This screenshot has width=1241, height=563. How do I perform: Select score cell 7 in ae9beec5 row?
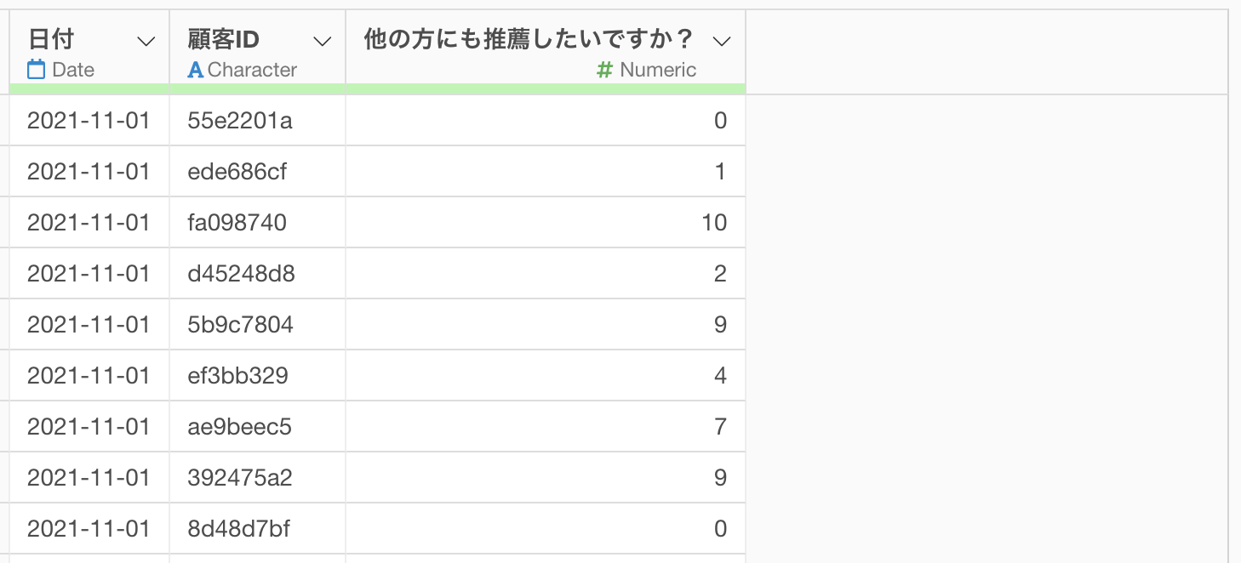point(546,427)
